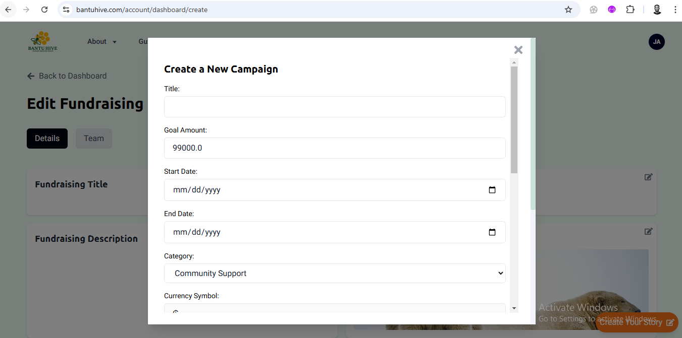The image size is (682, 338).
Task: Open the Chrome three-dot menu
Action: (x=675, y=10)
